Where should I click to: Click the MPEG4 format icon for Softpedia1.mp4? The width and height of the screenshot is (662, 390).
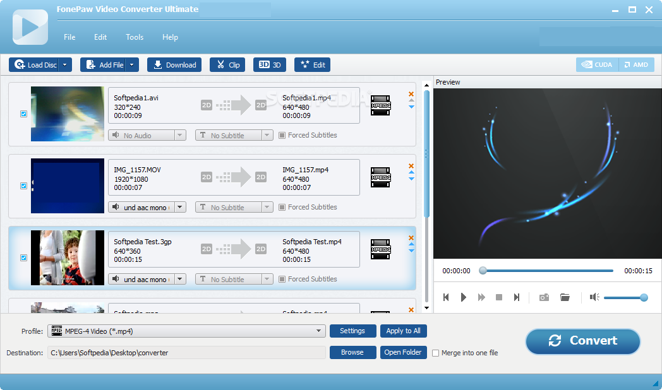coord(380,105)
